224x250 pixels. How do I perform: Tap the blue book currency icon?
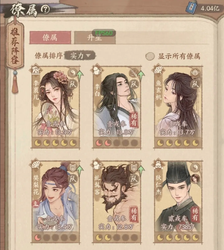pyautogui.click(x=191, y=7)
